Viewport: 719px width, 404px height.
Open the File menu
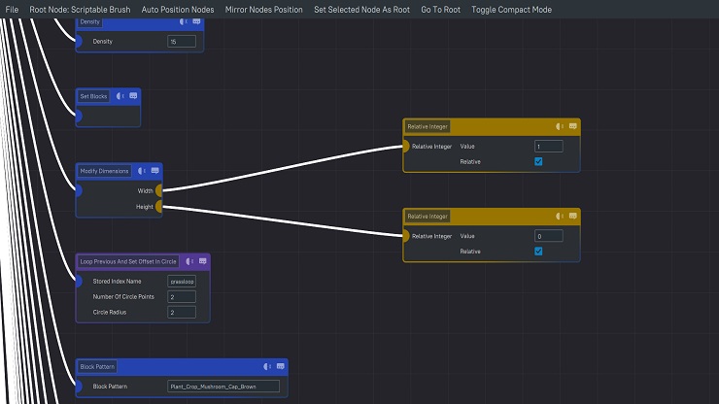[x=12, y=9]
